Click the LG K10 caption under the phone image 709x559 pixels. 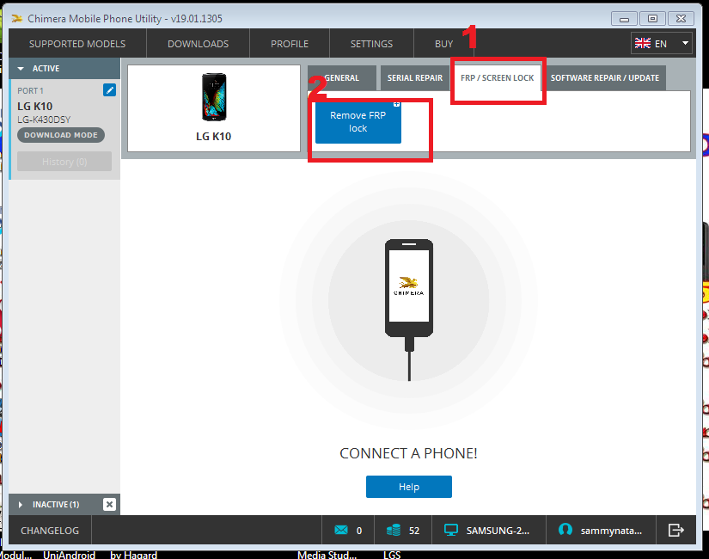pyautogui.click(x=213, y=136)
